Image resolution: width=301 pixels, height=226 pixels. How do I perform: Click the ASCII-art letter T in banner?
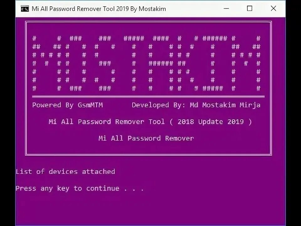(134, 63)
